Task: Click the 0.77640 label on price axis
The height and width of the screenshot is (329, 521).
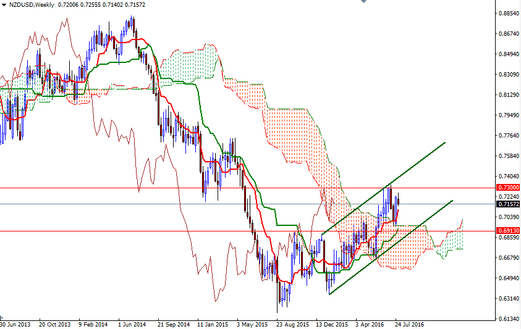Action: [x=508, y=136]
